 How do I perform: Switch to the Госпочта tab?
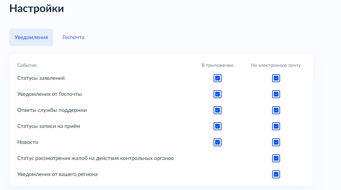pos(73,37)
